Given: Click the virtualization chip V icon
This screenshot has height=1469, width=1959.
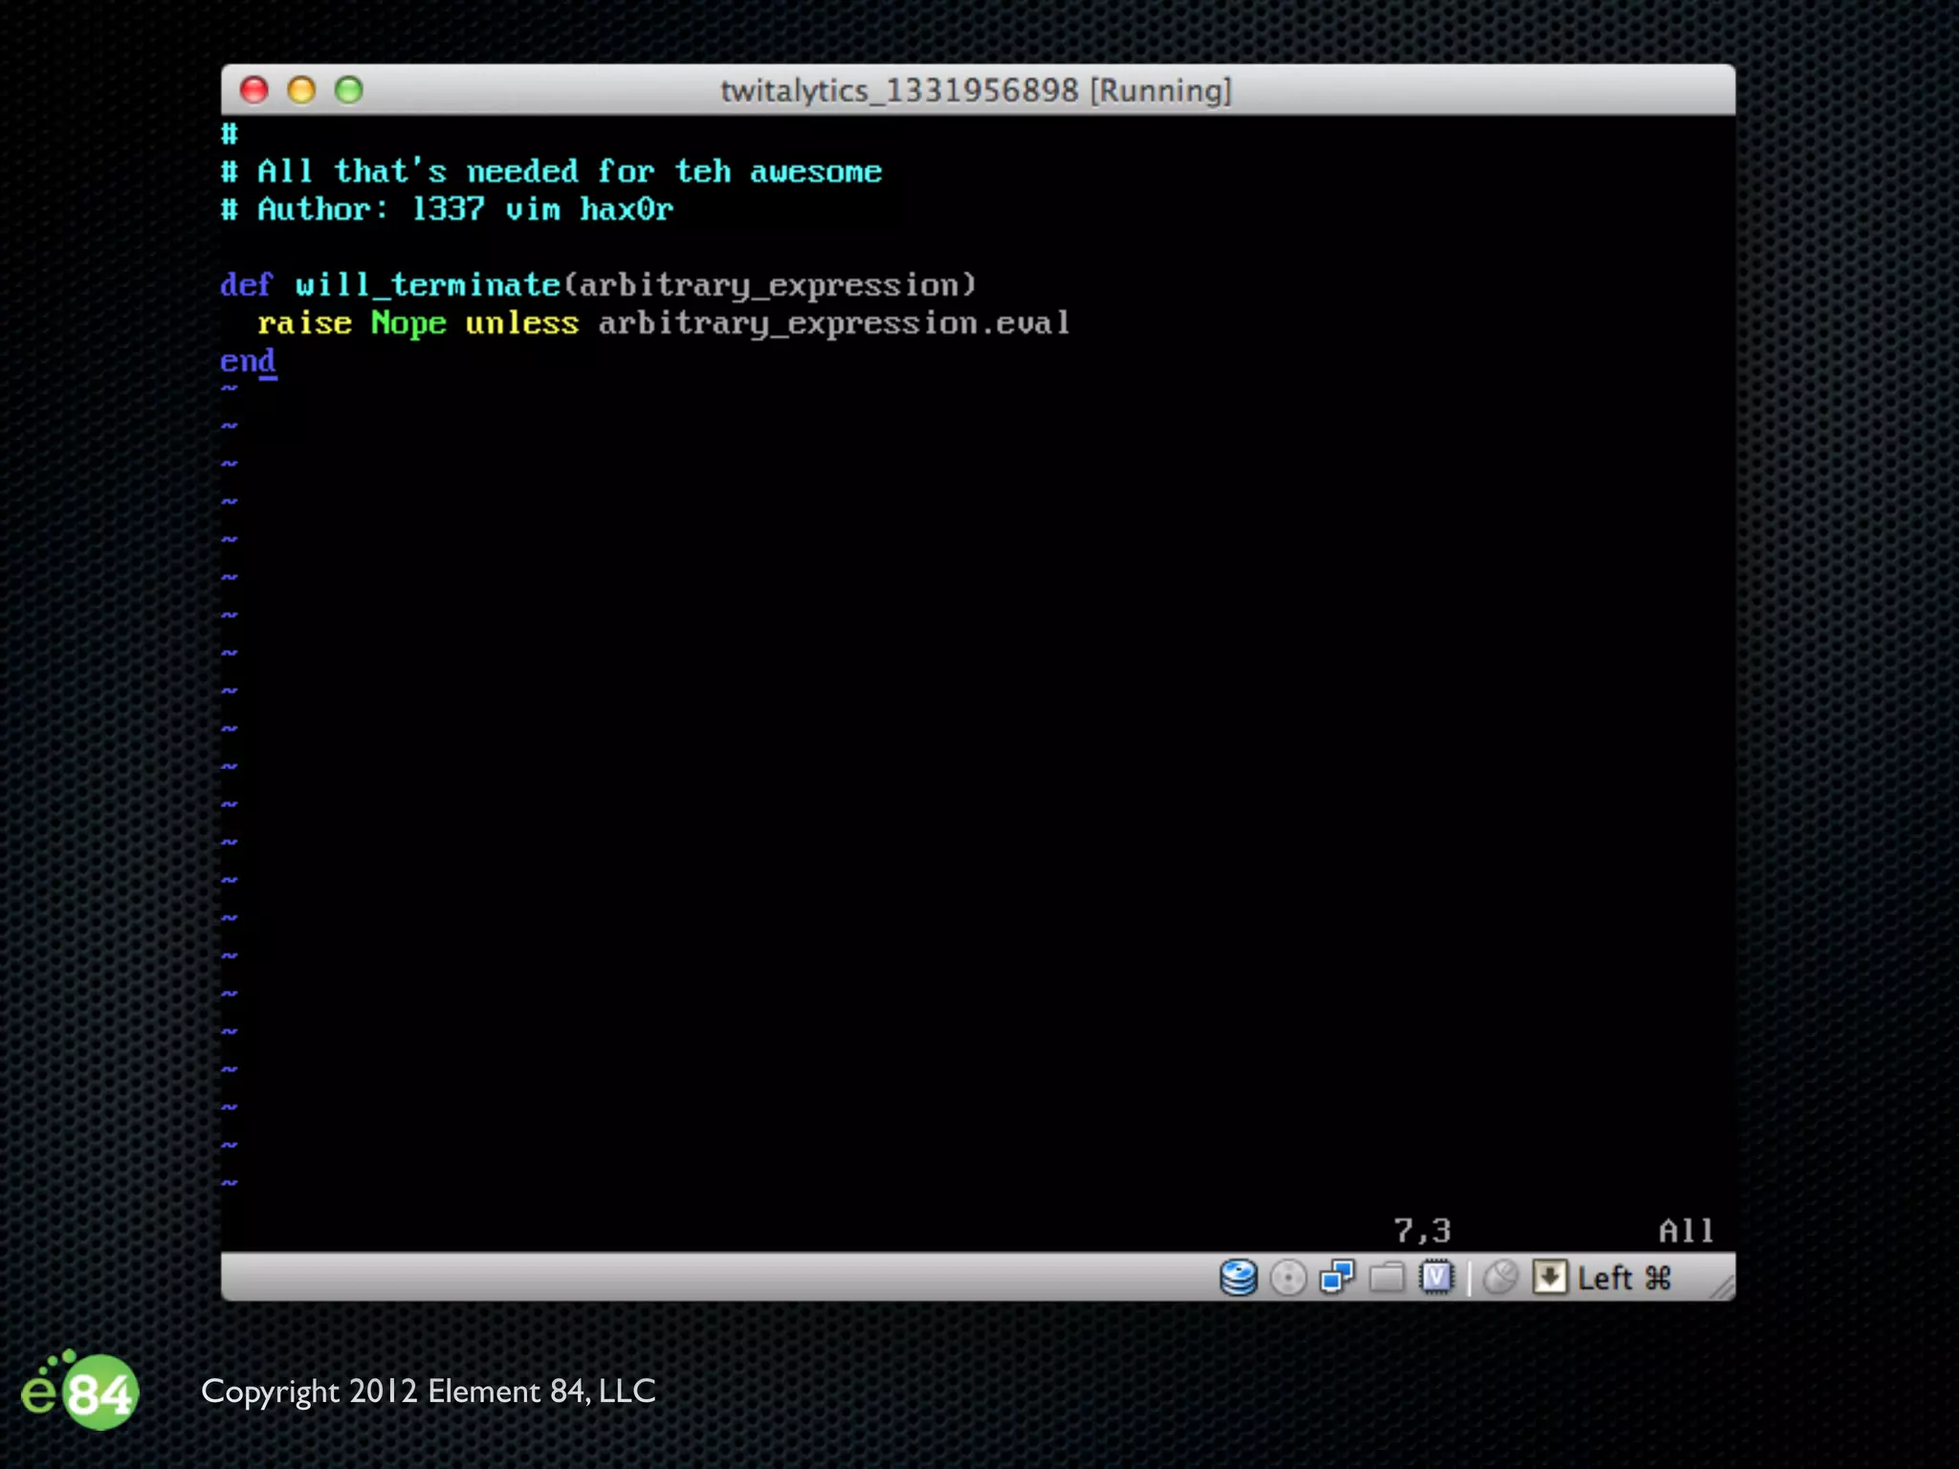Looking at the screenshot, I should click(x=1436, y=1278).
